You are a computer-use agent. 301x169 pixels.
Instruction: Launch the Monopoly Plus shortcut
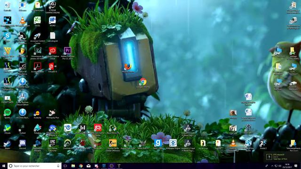pos(52,114)
